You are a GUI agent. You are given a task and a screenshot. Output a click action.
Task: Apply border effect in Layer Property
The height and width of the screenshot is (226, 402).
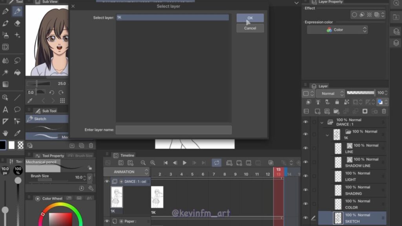[354, 15]
